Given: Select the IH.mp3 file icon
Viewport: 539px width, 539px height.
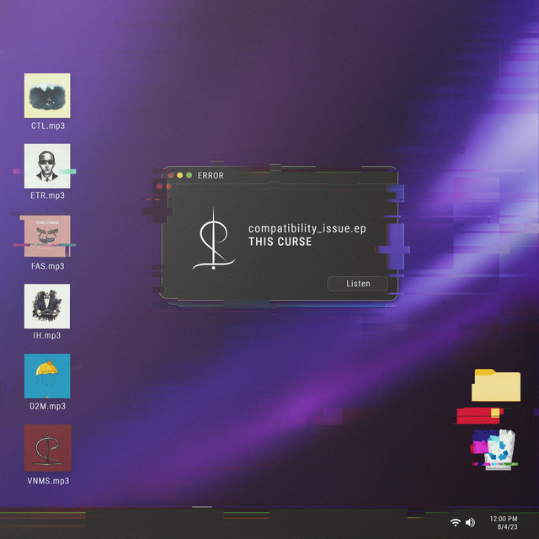Looking at the screenshot, I should (x=47, y=306).
